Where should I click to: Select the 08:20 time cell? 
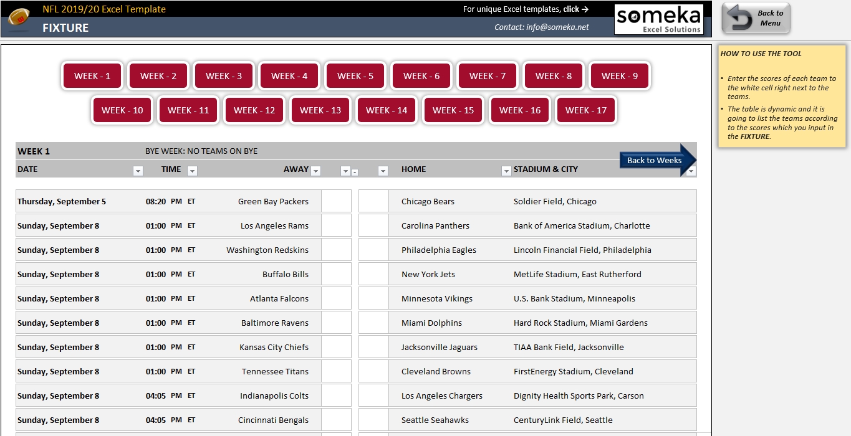tap(156, 201)
